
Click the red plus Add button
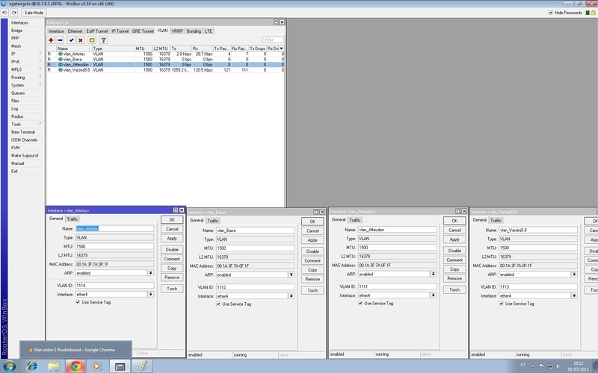tap(51, 40)
